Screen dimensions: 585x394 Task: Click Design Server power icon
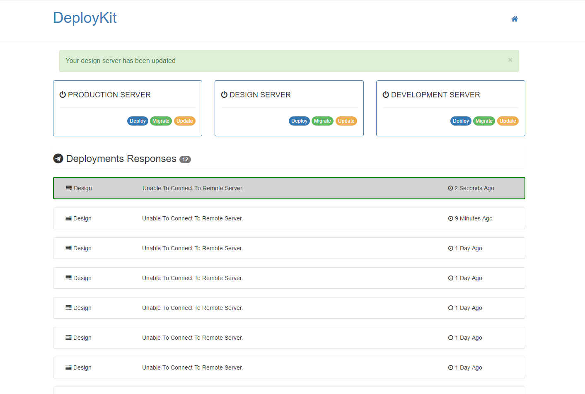[x=225, y=94]
